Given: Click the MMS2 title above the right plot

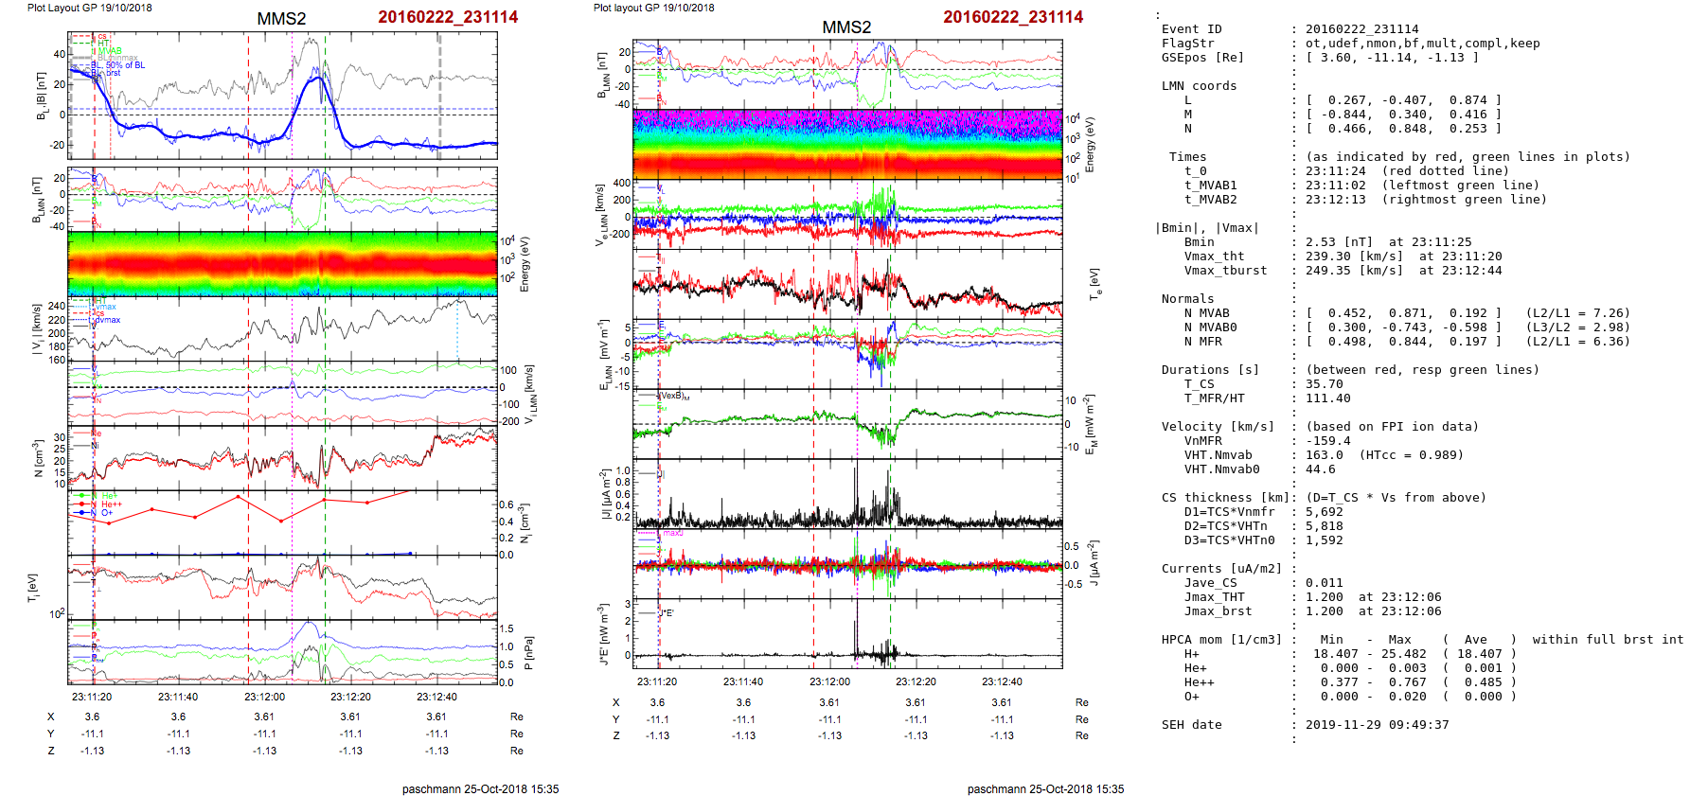Looking at the screenshot, I should tap(846, 27).
